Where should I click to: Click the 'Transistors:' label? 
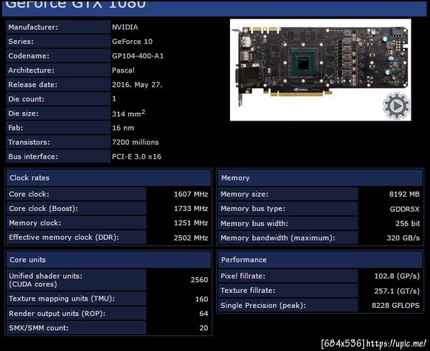[29, 142]
